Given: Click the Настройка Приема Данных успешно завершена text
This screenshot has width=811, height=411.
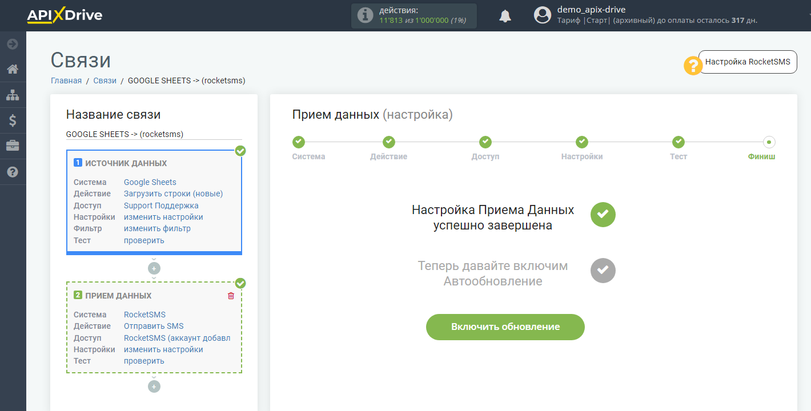Looking at the screenshot, I should click(x=493, y=217).
